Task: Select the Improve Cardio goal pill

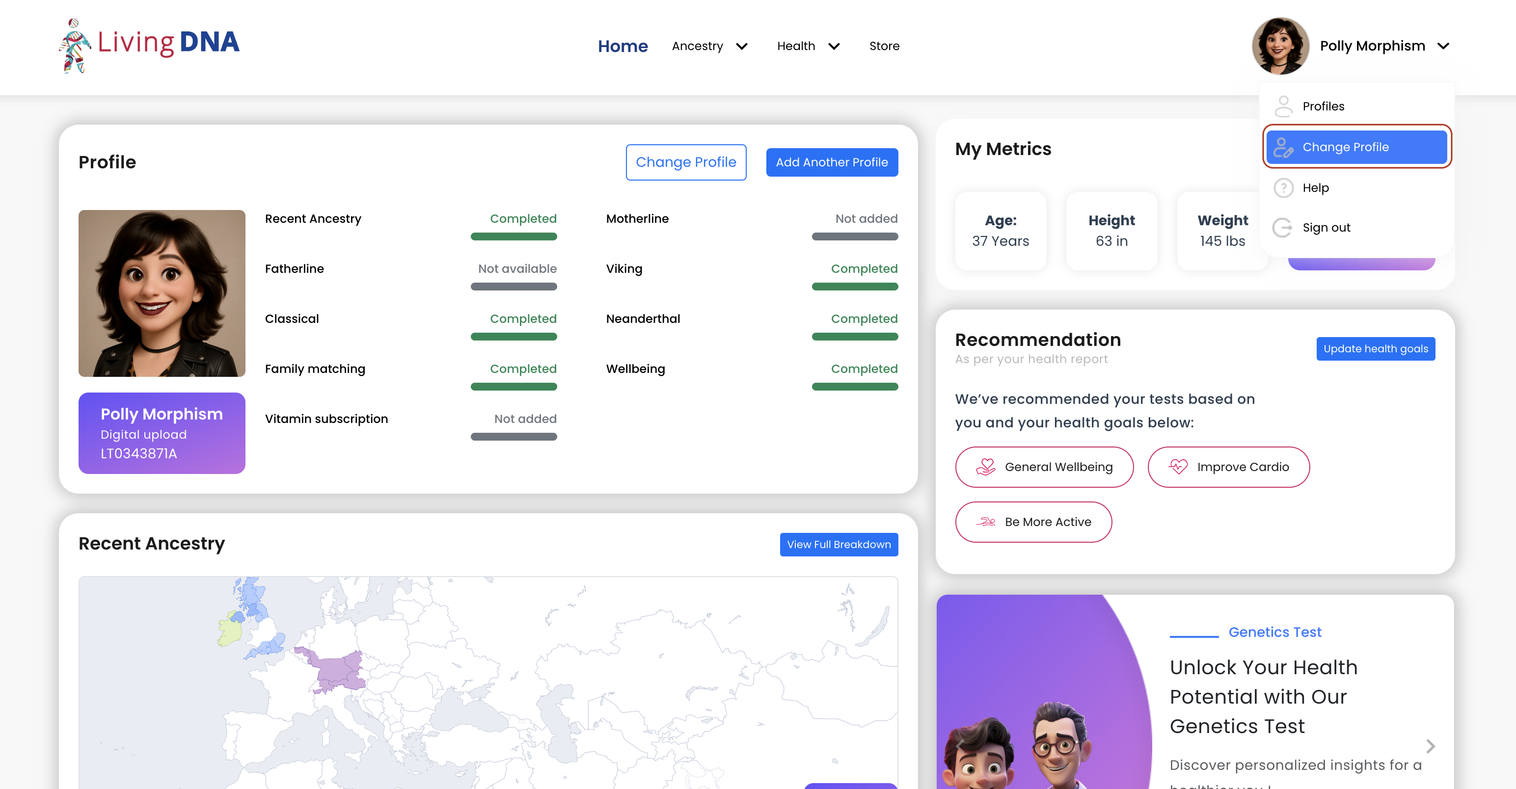Action: [x=1228, y=467]
